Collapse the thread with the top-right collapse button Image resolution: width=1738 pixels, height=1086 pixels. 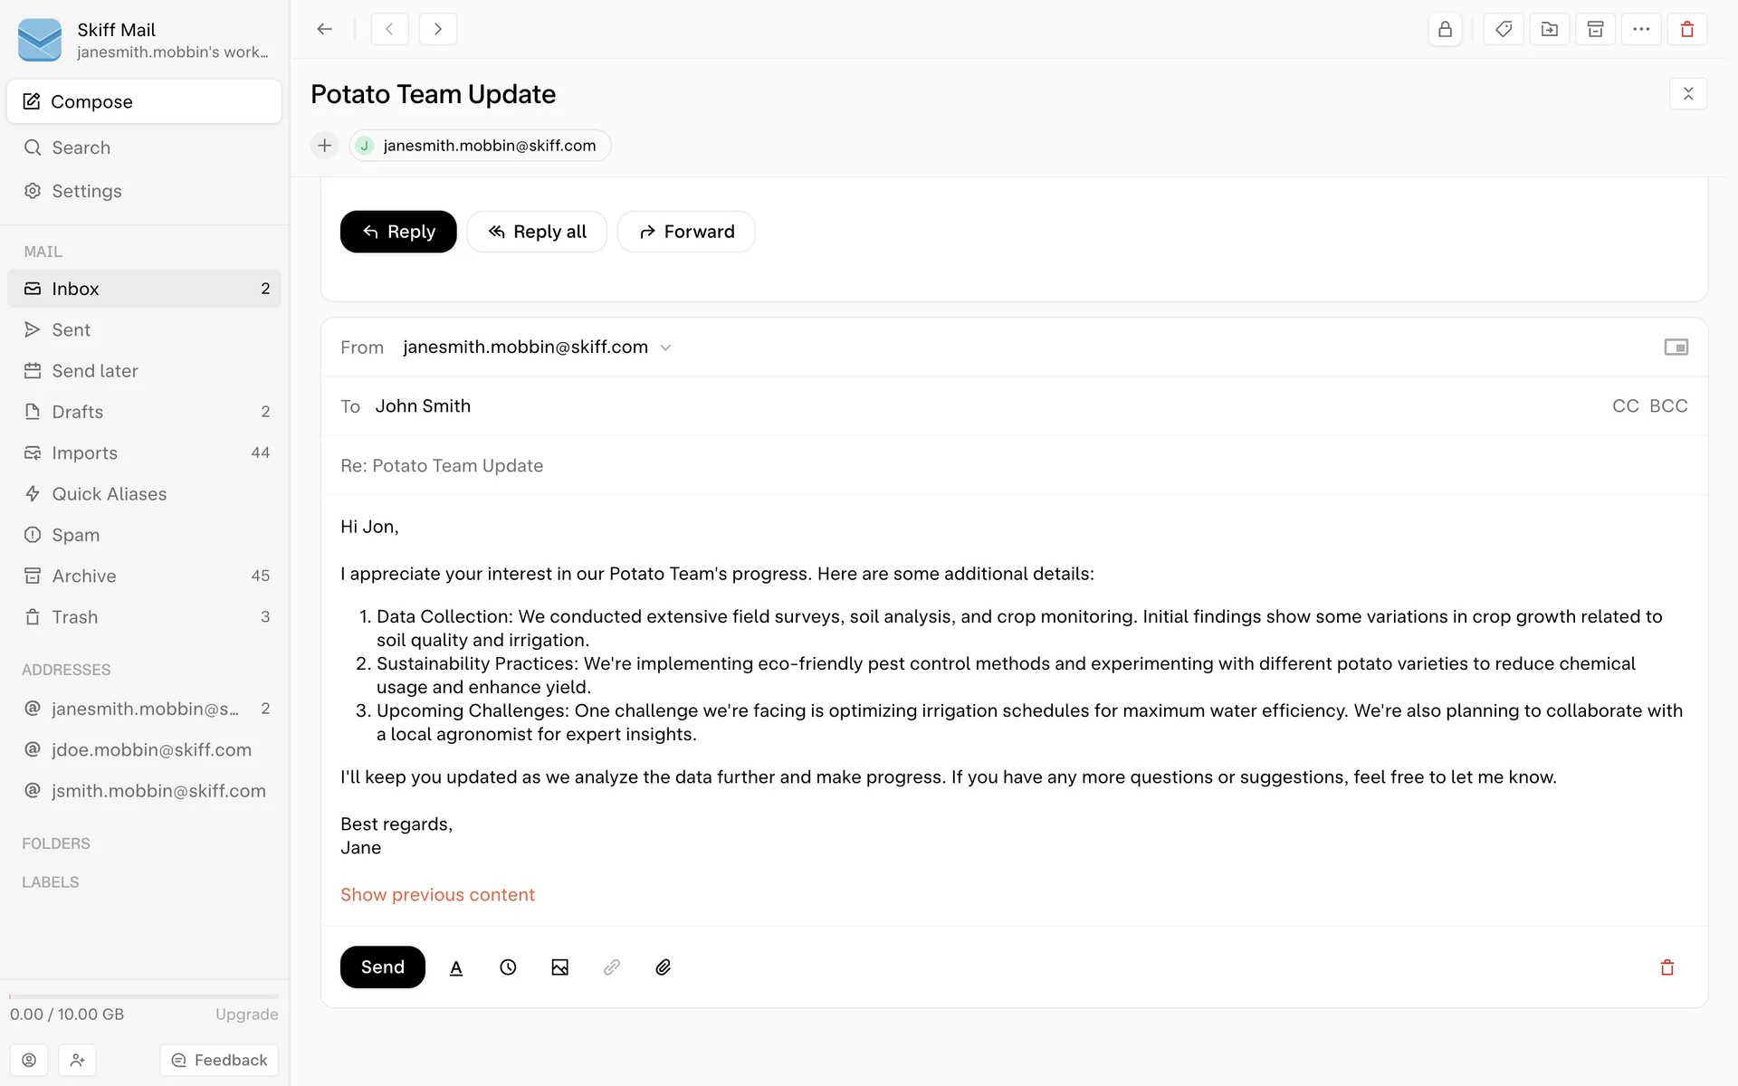pos(1688,94)
